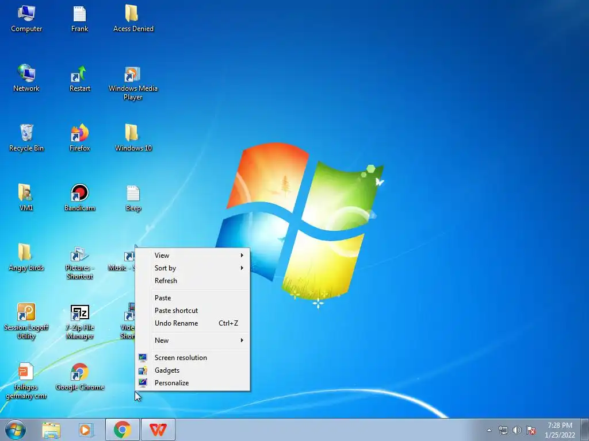
Task: Select the Restart shortcut icon
Action: [79, 78]
